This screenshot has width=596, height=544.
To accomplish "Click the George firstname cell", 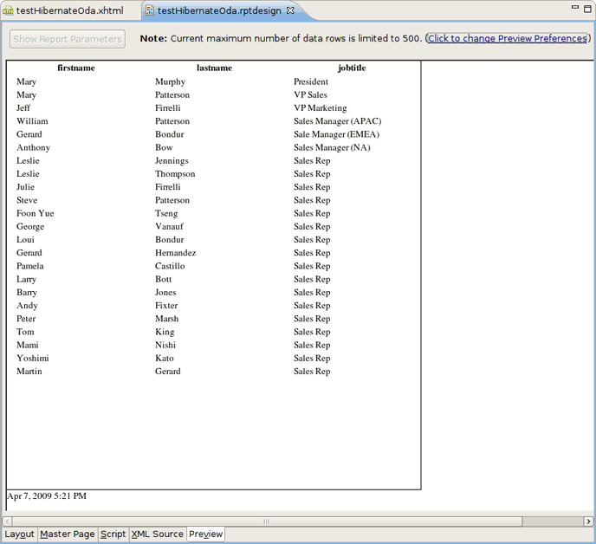I will click(x=30, y=227).
